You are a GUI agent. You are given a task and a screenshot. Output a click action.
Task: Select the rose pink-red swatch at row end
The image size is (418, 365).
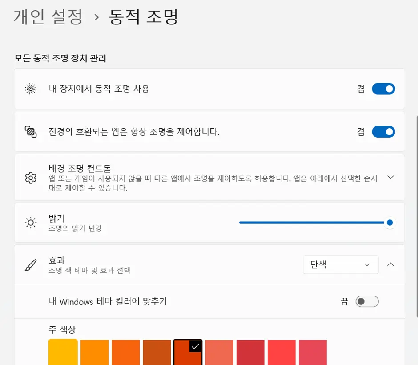(313, 352)
